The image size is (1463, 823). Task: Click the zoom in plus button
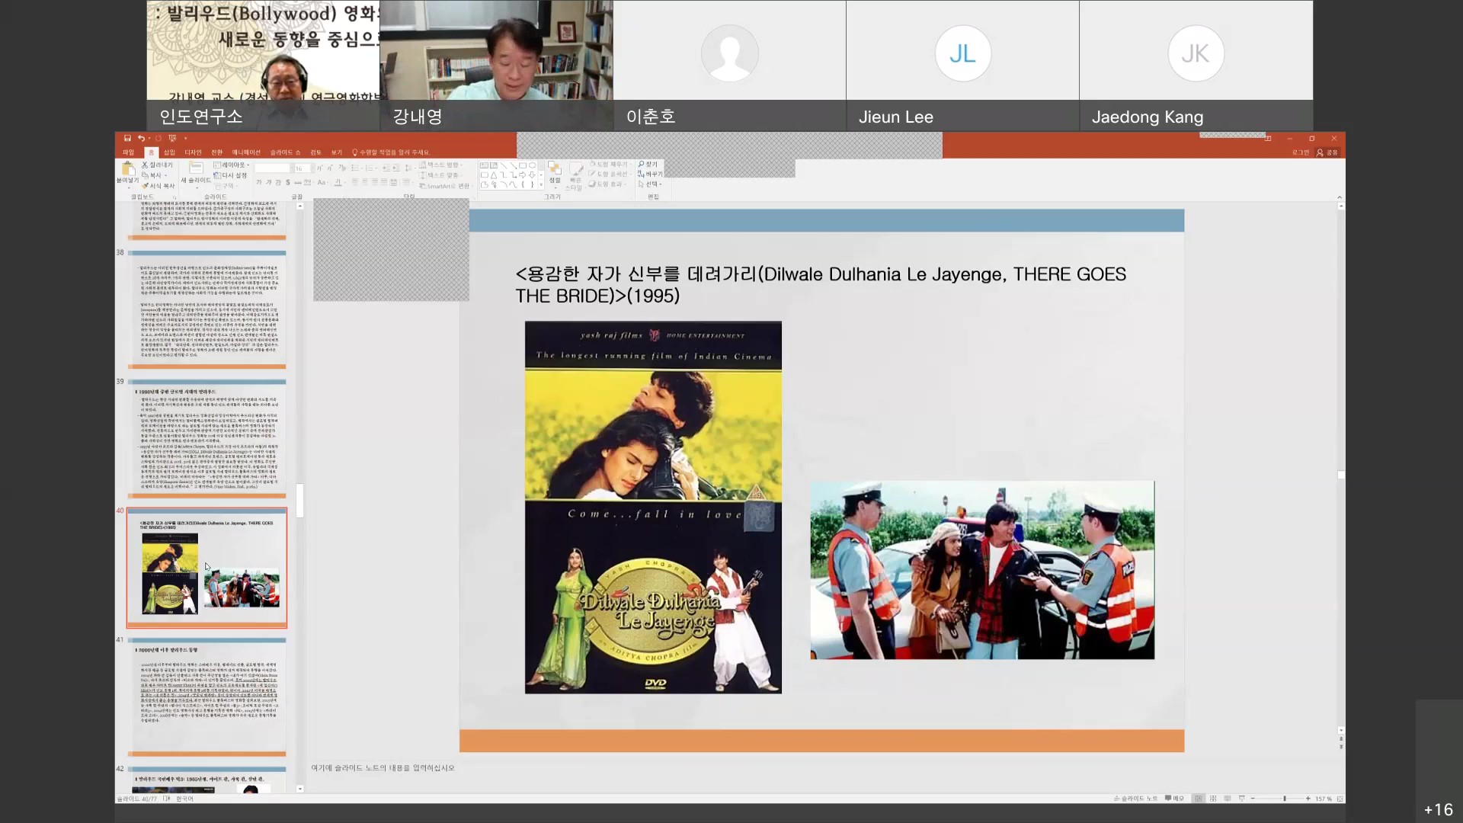1308,799
